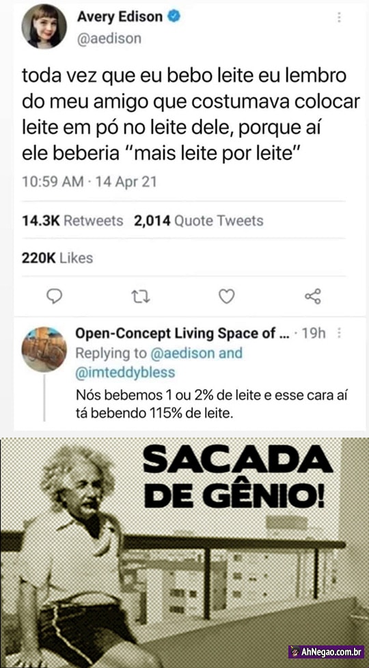The image size is (369, 668).
Task: Open the three-dot menu on reply tweet
Action: coord(339,334)
